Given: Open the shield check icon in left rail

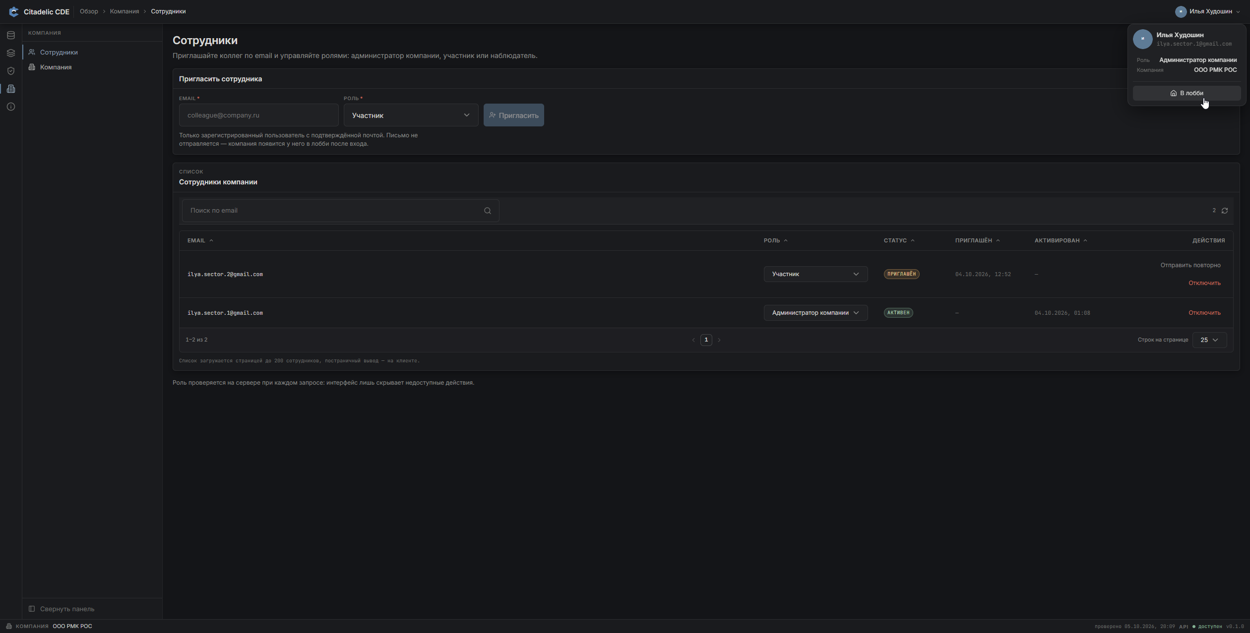Looking at the screenshot, I should click(x=11, y=71).
